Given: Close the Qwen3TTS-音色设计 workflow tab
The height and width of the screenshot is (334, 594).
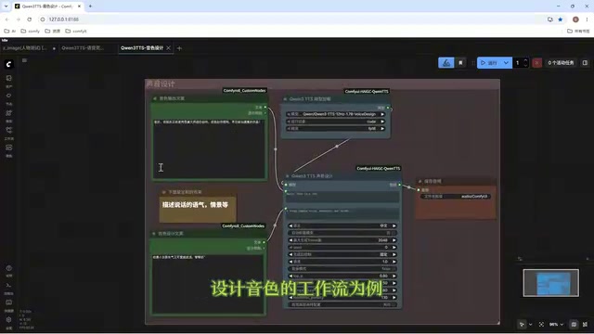Looking at the screenshot, I should [x=169, y=48].
